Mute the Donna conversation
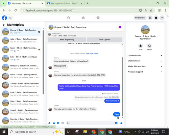The width and height of the screenshot is (169, 135). 141,46
